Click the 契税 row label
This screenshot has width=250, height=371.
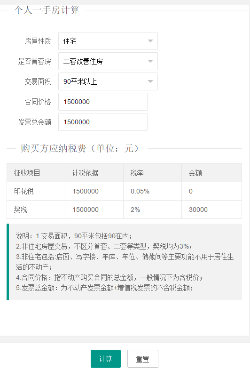[20, 210]
